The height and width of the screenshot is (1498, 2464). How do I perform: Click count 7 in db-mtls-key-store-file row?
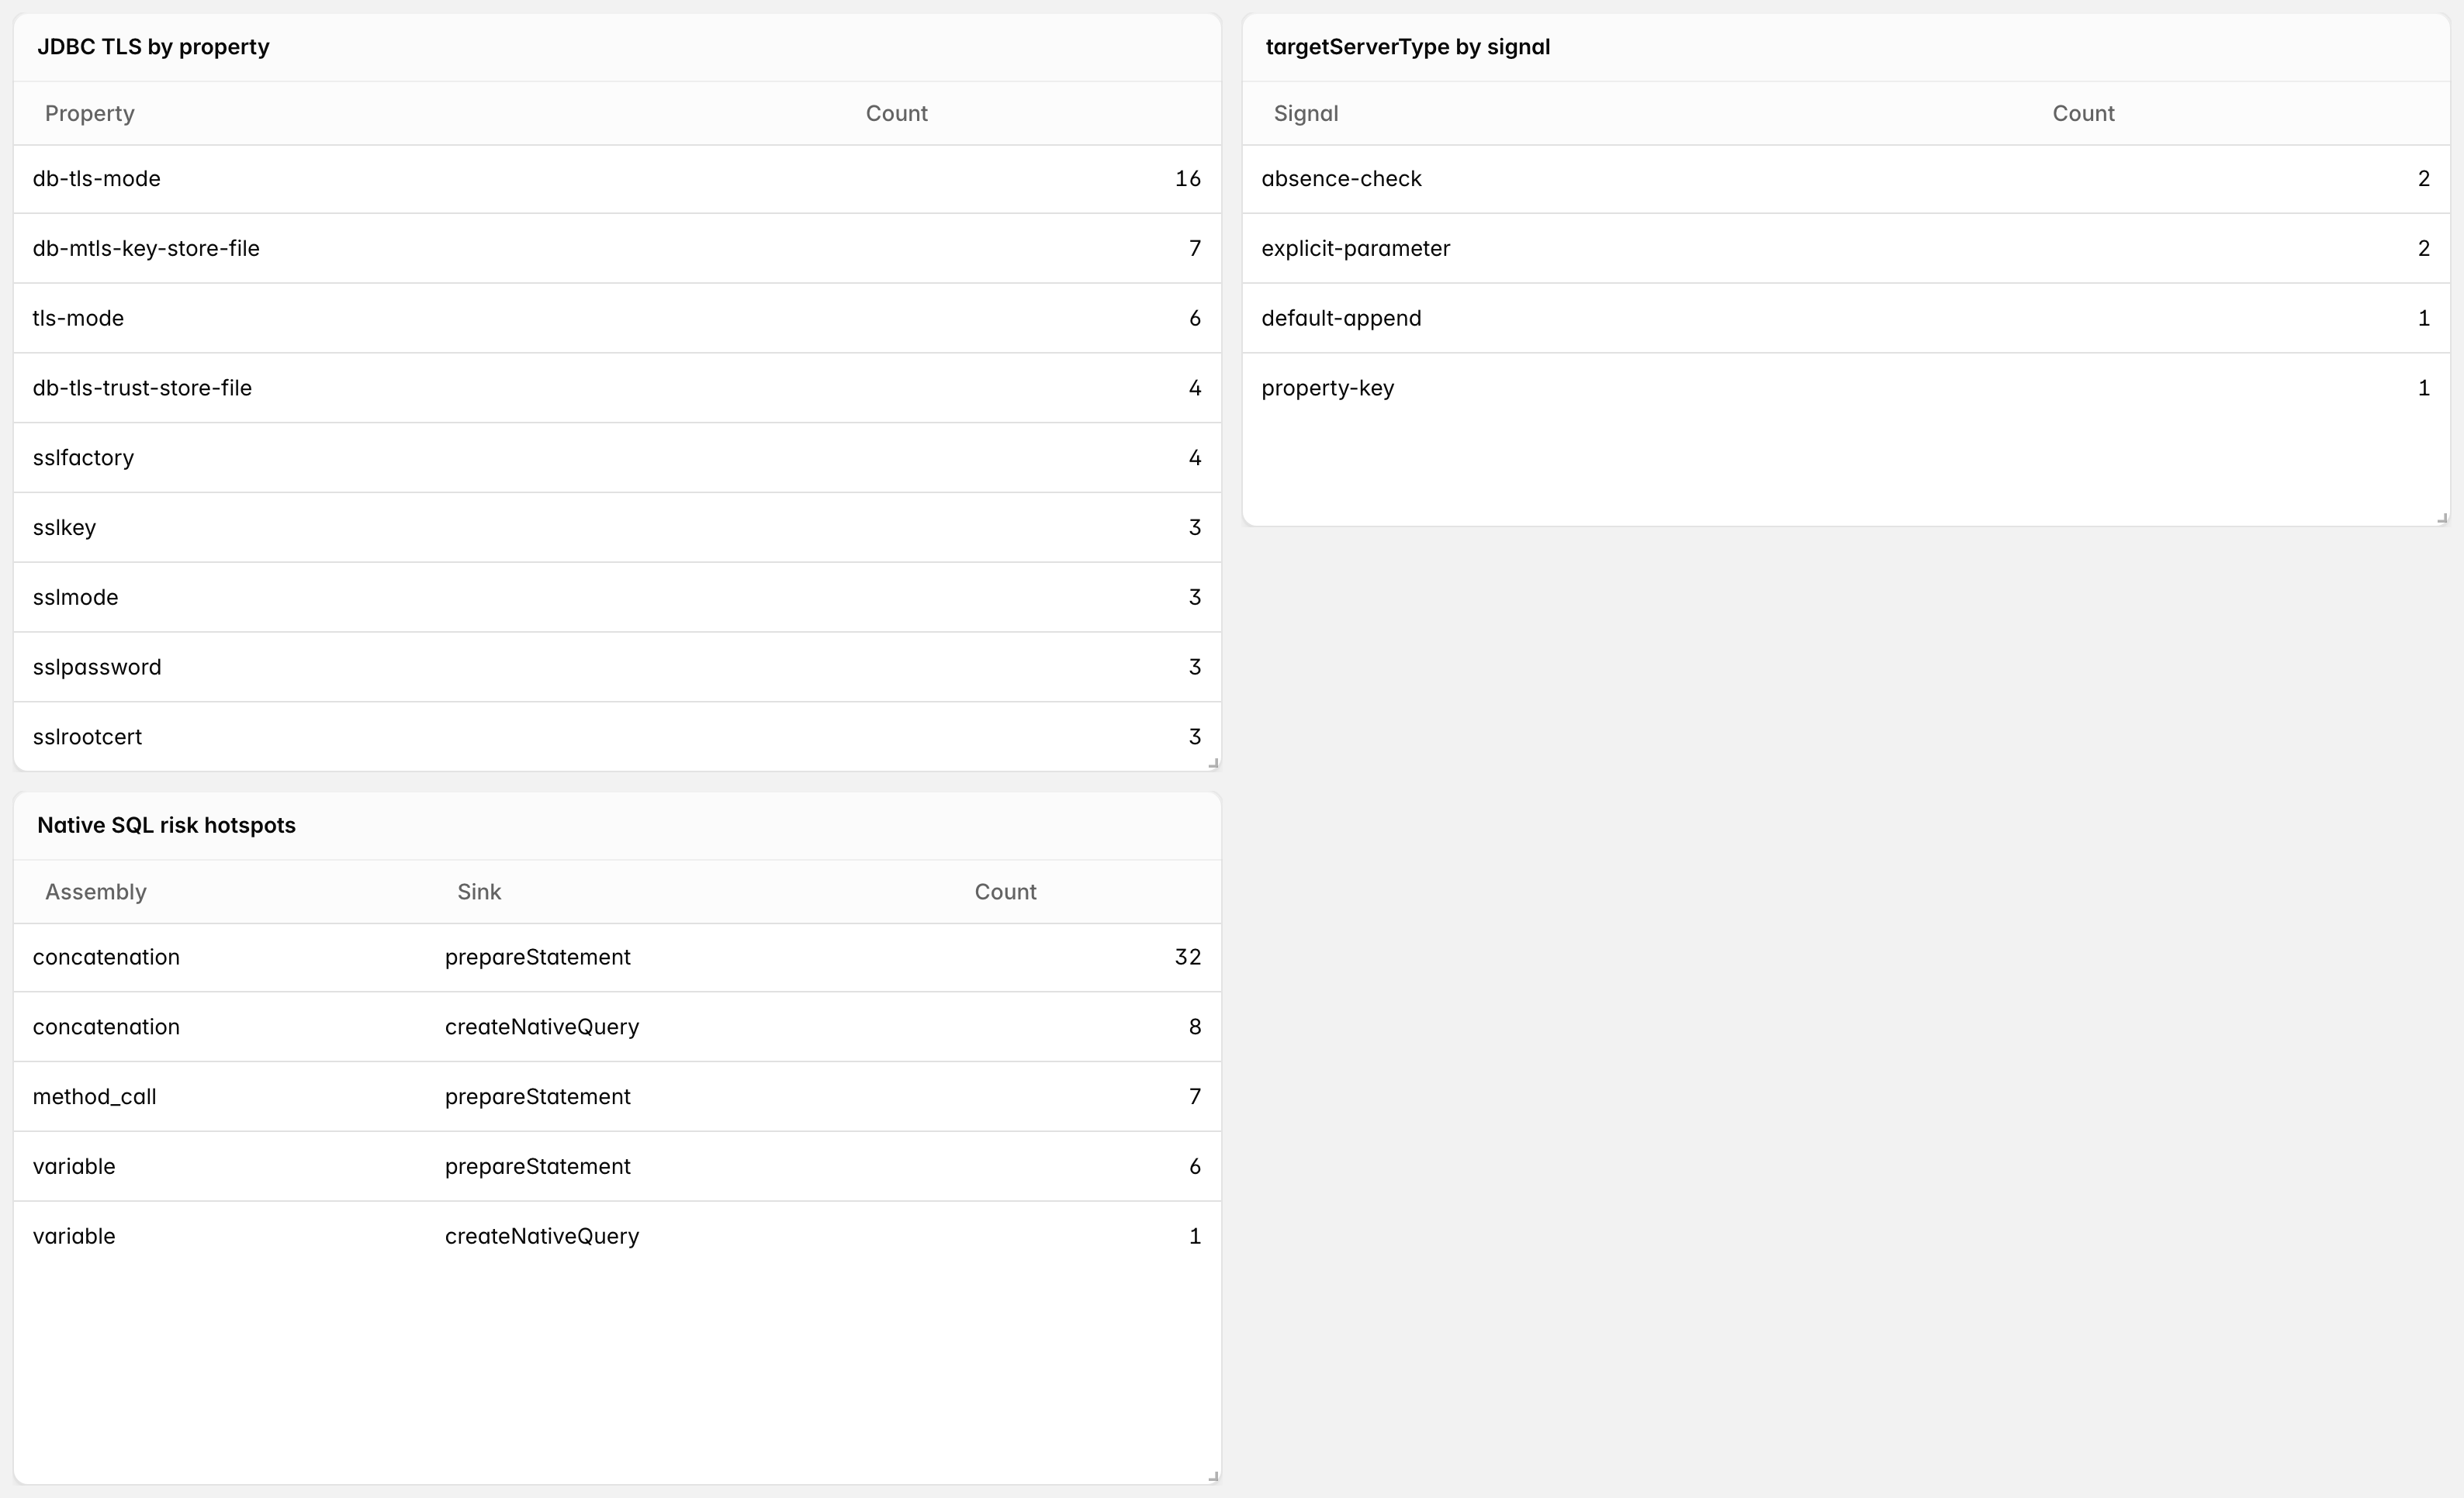pyautogui.click(x=1195, y=248)
